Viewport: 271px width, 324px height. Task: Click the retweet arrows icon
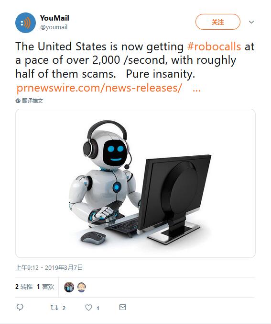click(x=54, y=308)
